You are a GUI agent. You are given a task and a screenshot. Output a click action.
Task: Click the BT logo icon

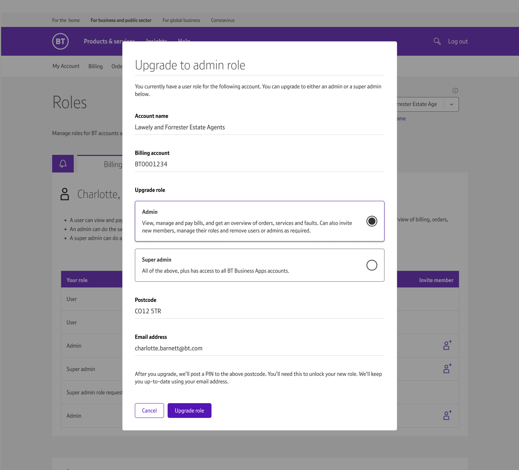click(60, 41)
